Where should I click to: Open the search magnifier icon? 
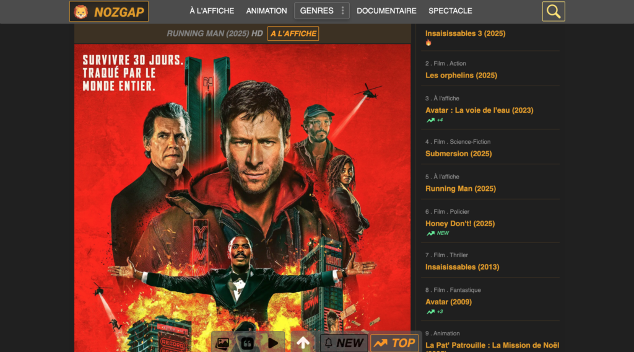coord(553,11)
